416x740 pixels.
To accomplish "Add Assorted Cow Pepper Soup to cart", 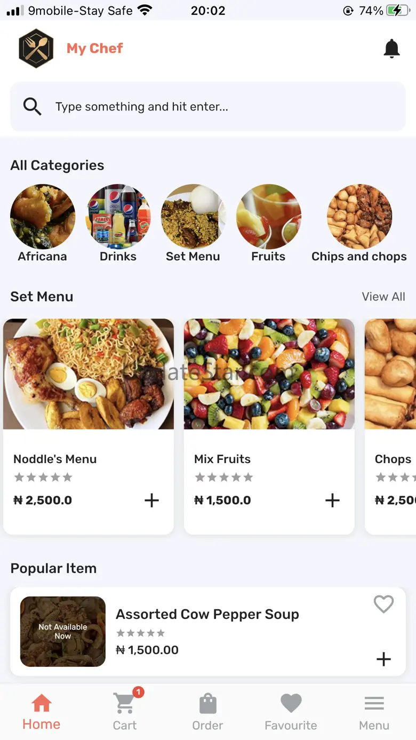I will [383, 659].
